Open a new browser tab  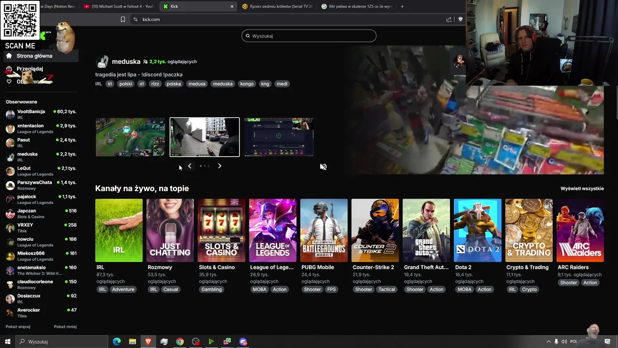pos(402,6)
